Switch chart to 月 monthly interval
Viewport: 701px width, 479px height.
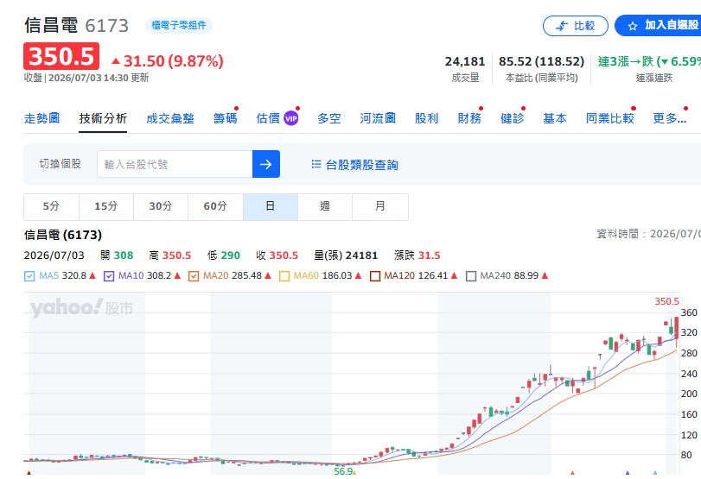380,206
